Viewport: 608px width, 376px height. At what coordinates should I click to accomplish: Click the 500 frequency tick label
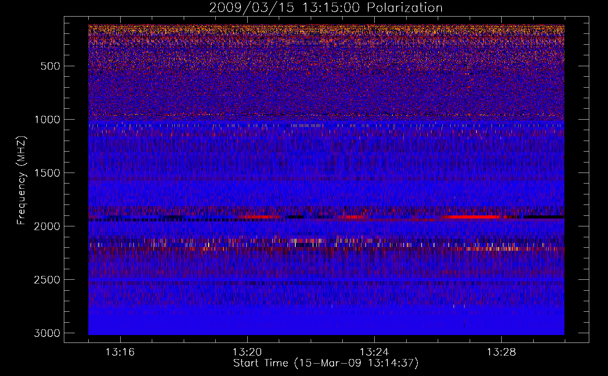tap(50, 66)
